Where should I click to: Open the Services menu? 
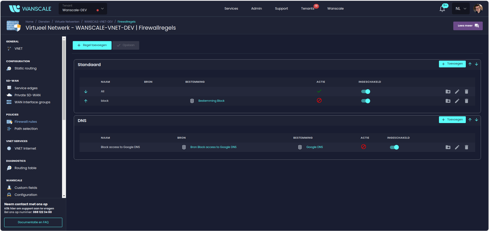231,9
